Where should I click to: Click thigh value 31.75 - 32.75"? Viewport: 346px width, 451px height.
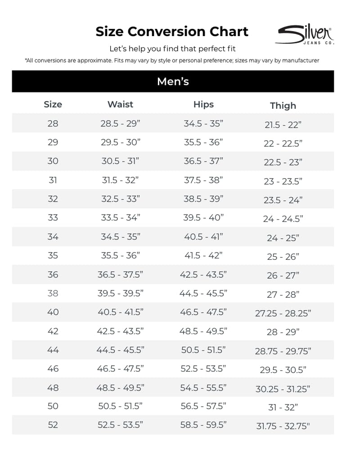[283, 426]
